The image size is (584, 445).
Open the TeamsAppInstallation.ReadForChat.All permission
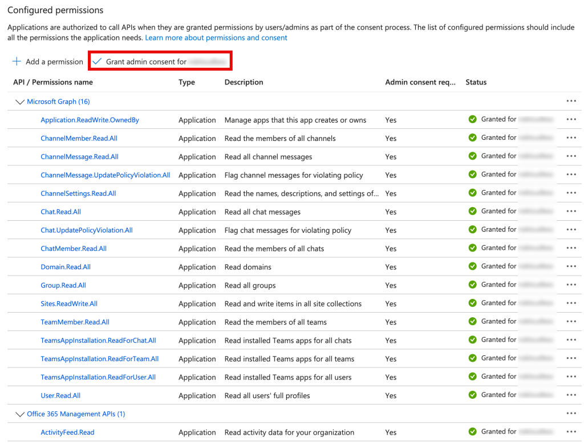coord(98,340)
